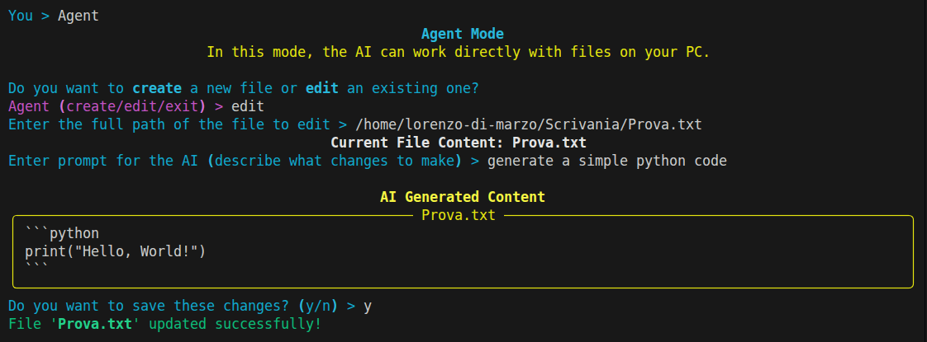927x342 pixels.
Task: Click the print("Hello, World!") code line
Action: 116,252
